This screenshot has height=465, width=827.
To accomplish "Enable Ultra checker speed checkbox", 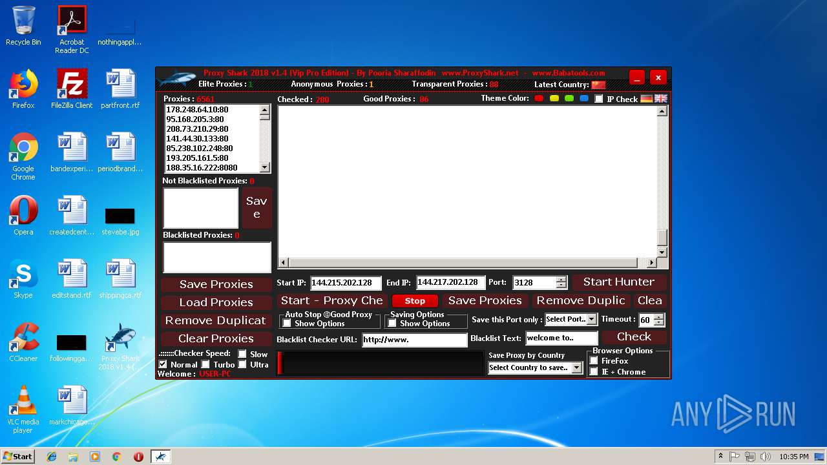I will [242, 364].
